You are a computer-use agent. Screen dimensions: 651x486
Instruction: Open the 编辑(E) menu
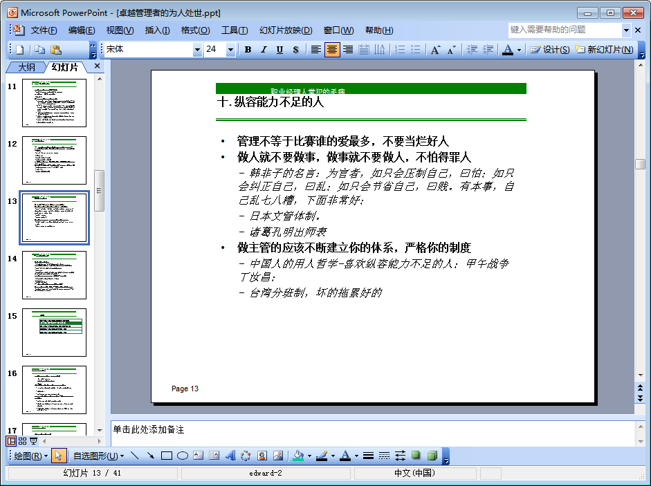pyautogui.click(x=82, y=30)
